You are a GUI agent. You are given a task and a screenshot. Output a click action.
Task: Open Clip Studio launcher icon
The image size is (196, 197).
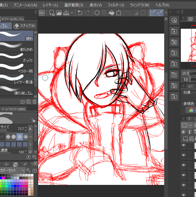(x=42, y=13)
